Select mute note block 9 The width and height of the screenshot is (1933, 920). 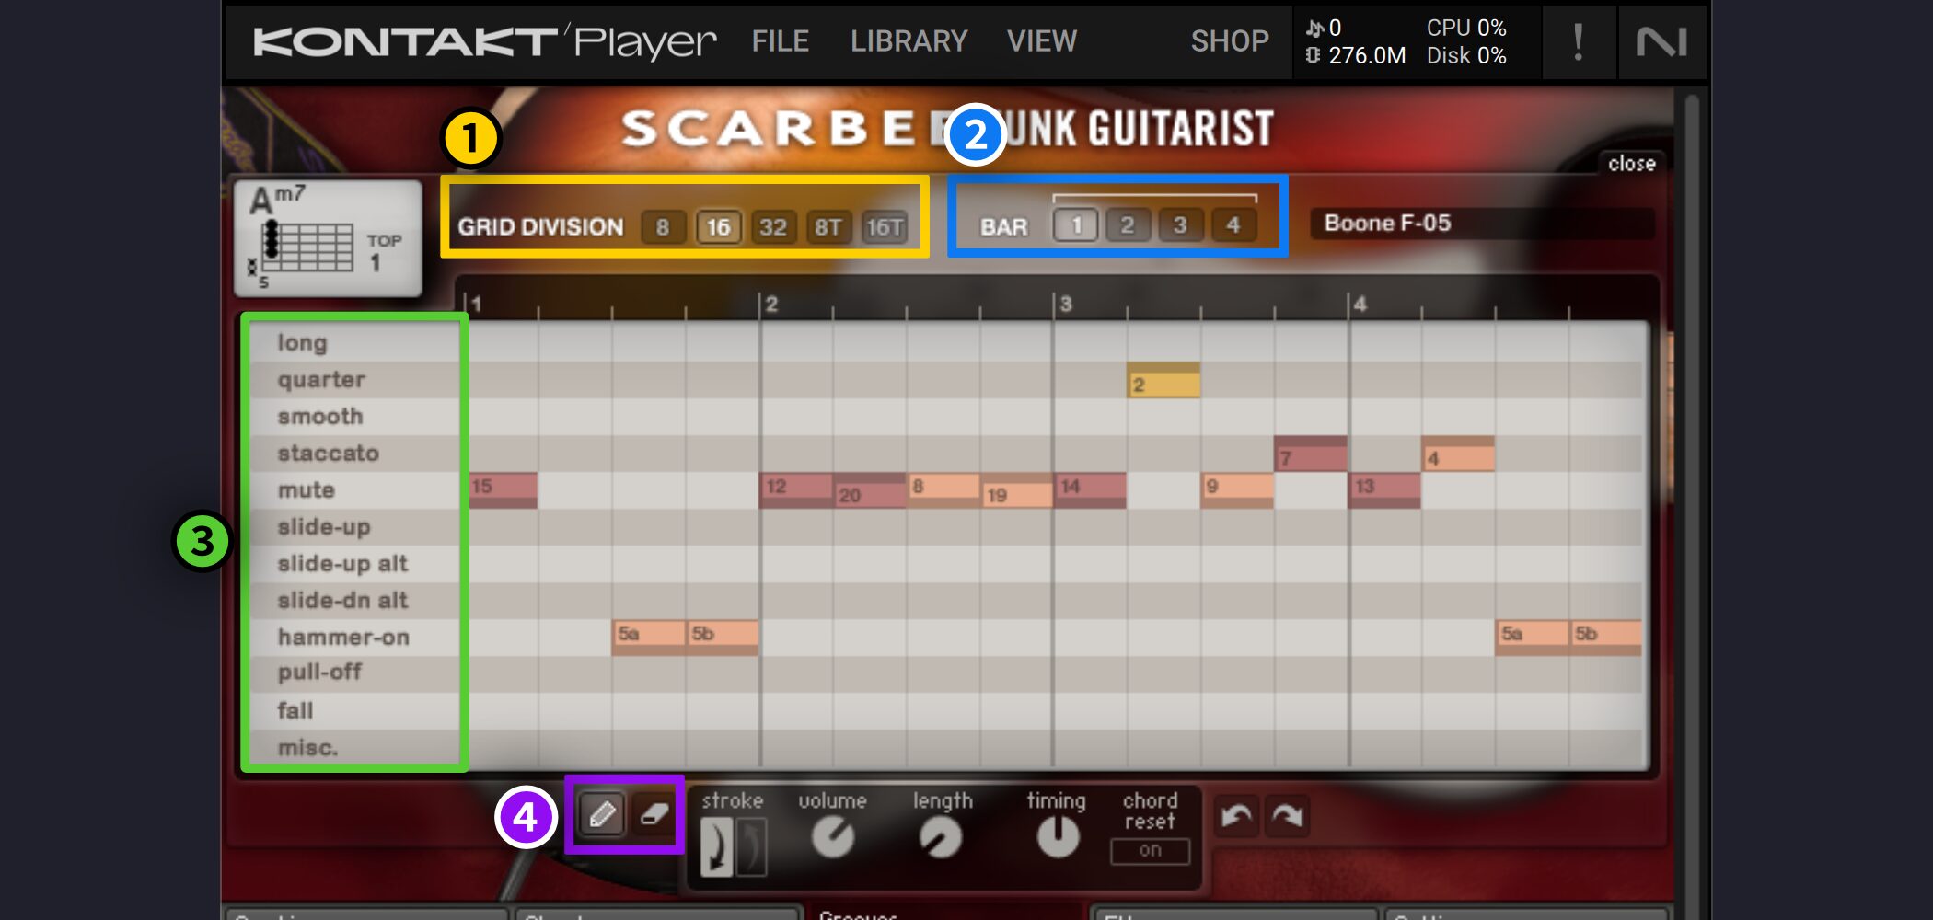[x=1237, y=490]
